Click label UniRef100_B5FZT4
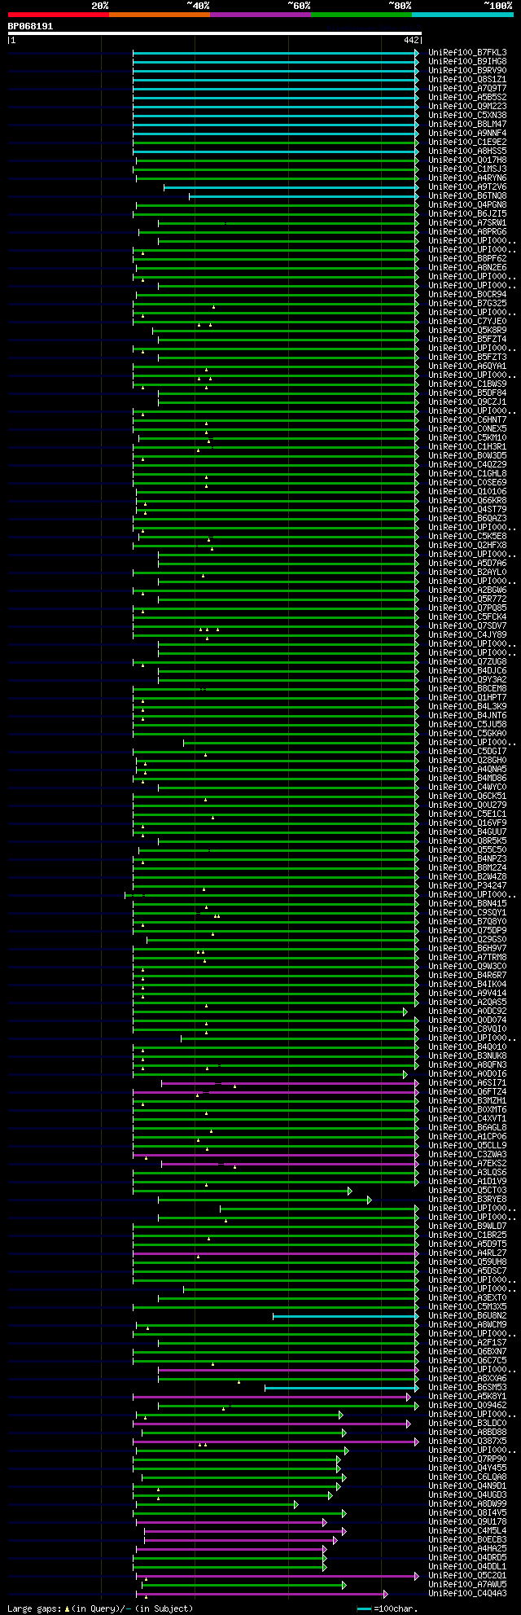 pos(467,340)
